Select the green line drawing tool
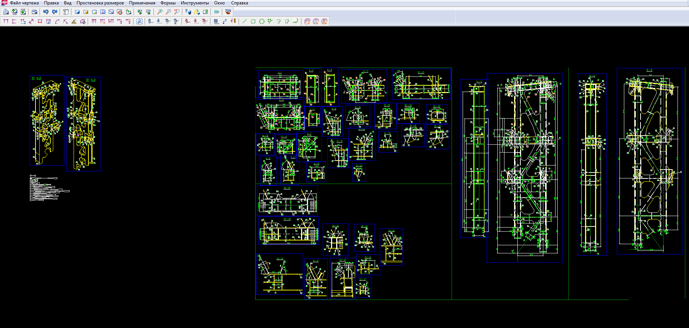689x328 pixels. (x=244, y=21)
